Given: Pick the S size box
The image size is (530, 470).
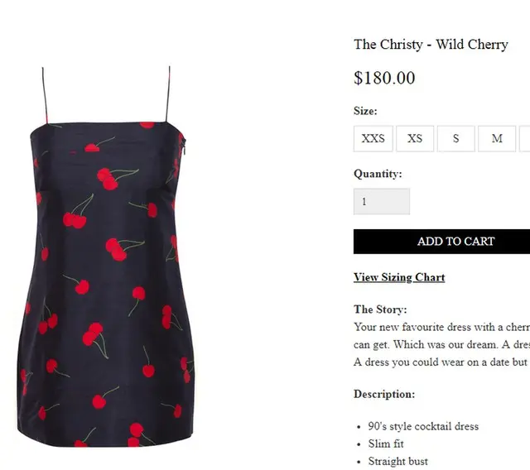Looking at the screenshot, I should point(456,139).
